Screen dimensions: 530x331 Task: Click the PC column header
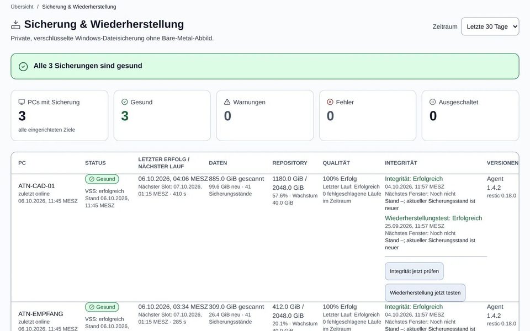[x=22, y=163]
